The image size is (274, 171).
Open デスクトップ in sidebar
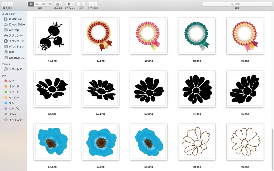click(14, 46)
